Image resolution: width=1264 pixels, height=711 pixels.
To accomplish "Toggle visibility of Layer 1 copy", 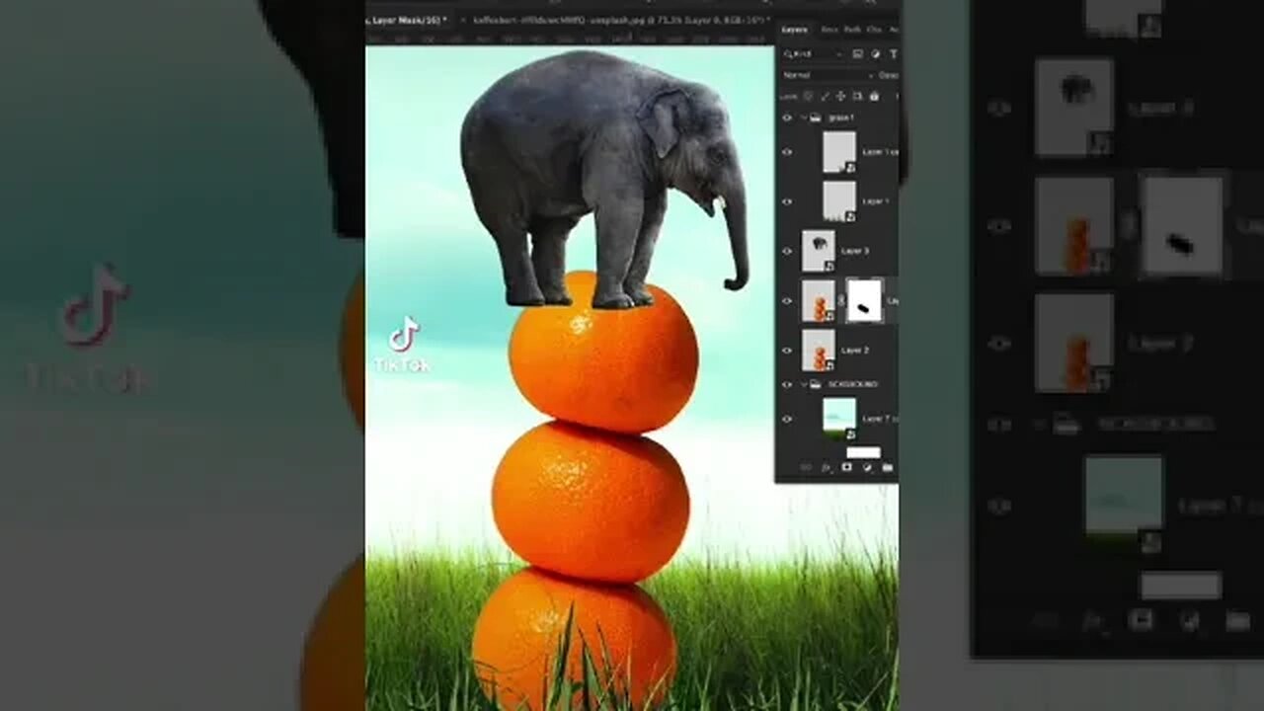I will [787, 152].
